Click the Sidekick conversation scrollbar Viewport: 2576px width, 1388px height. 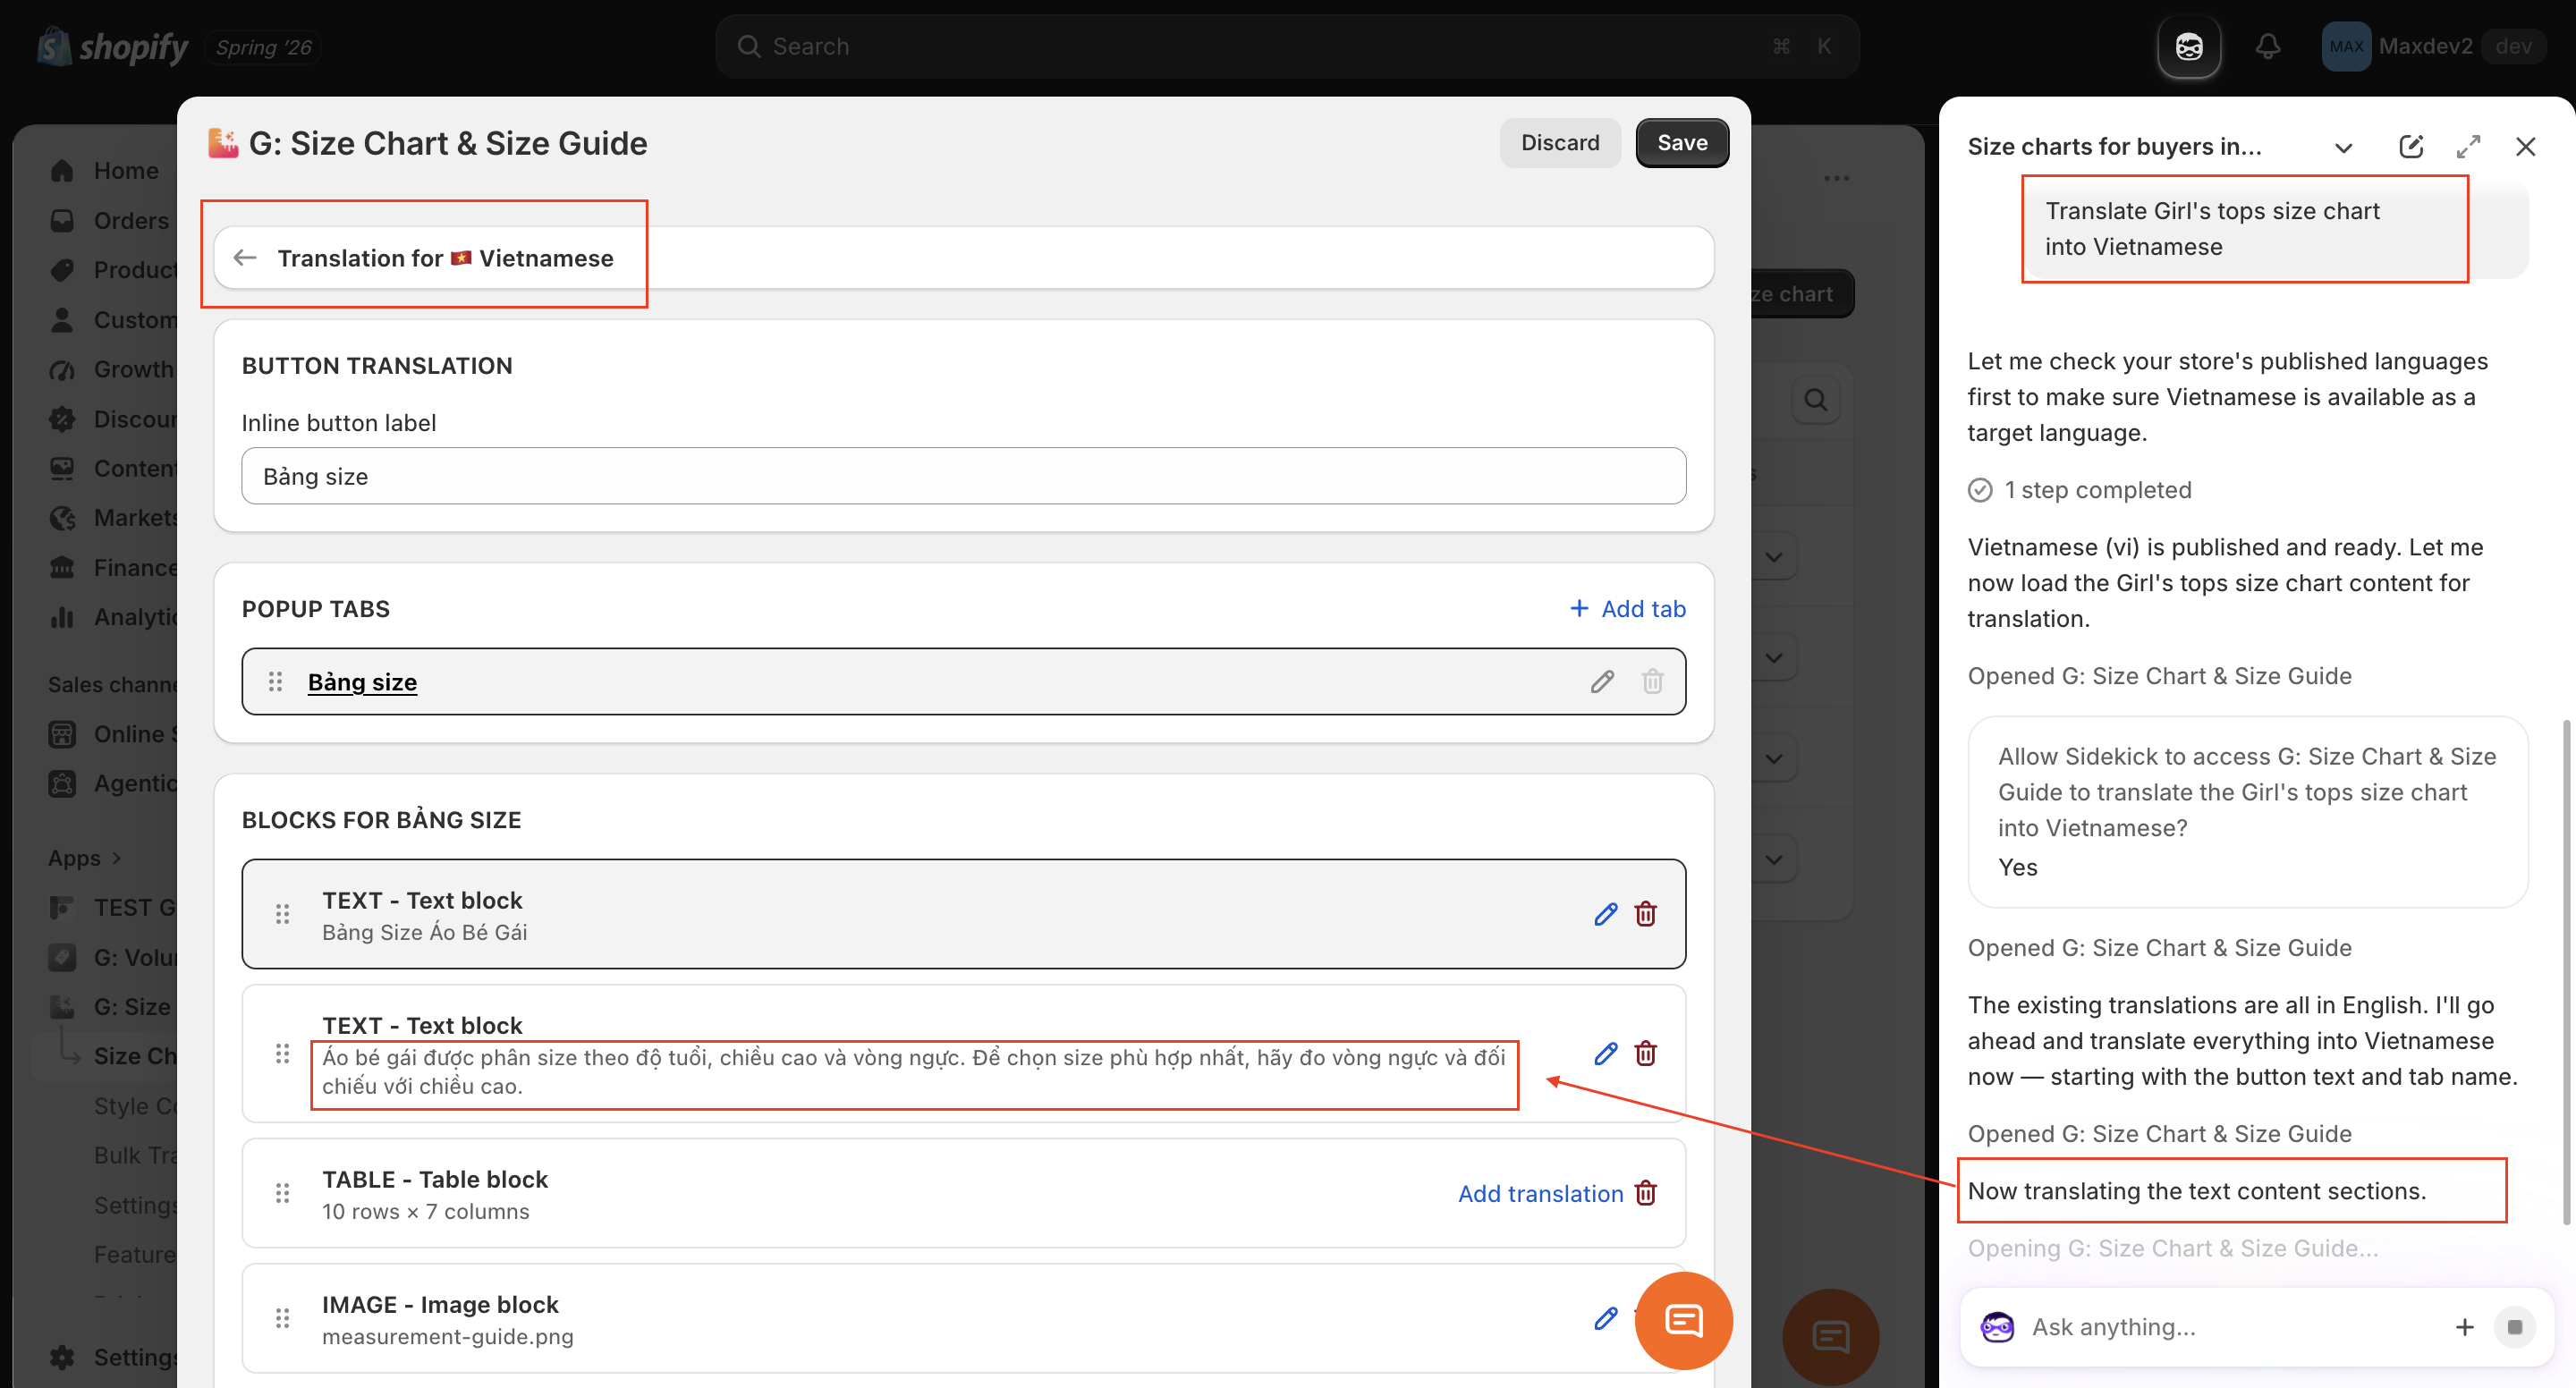tap(2566, 972)
